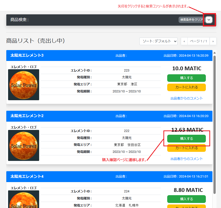The height and width of the screenshot is (208, 221).
Task: Click the Solar Power logo of 太陽光エレメント3
Action: pyautogui.click(x=23, y=85)
